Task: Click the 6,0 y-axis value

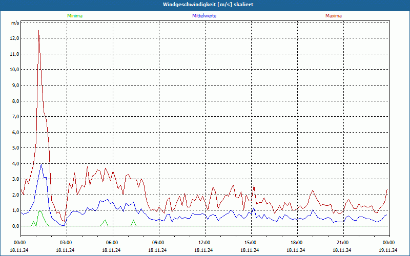Action: (x=16, y=133)
